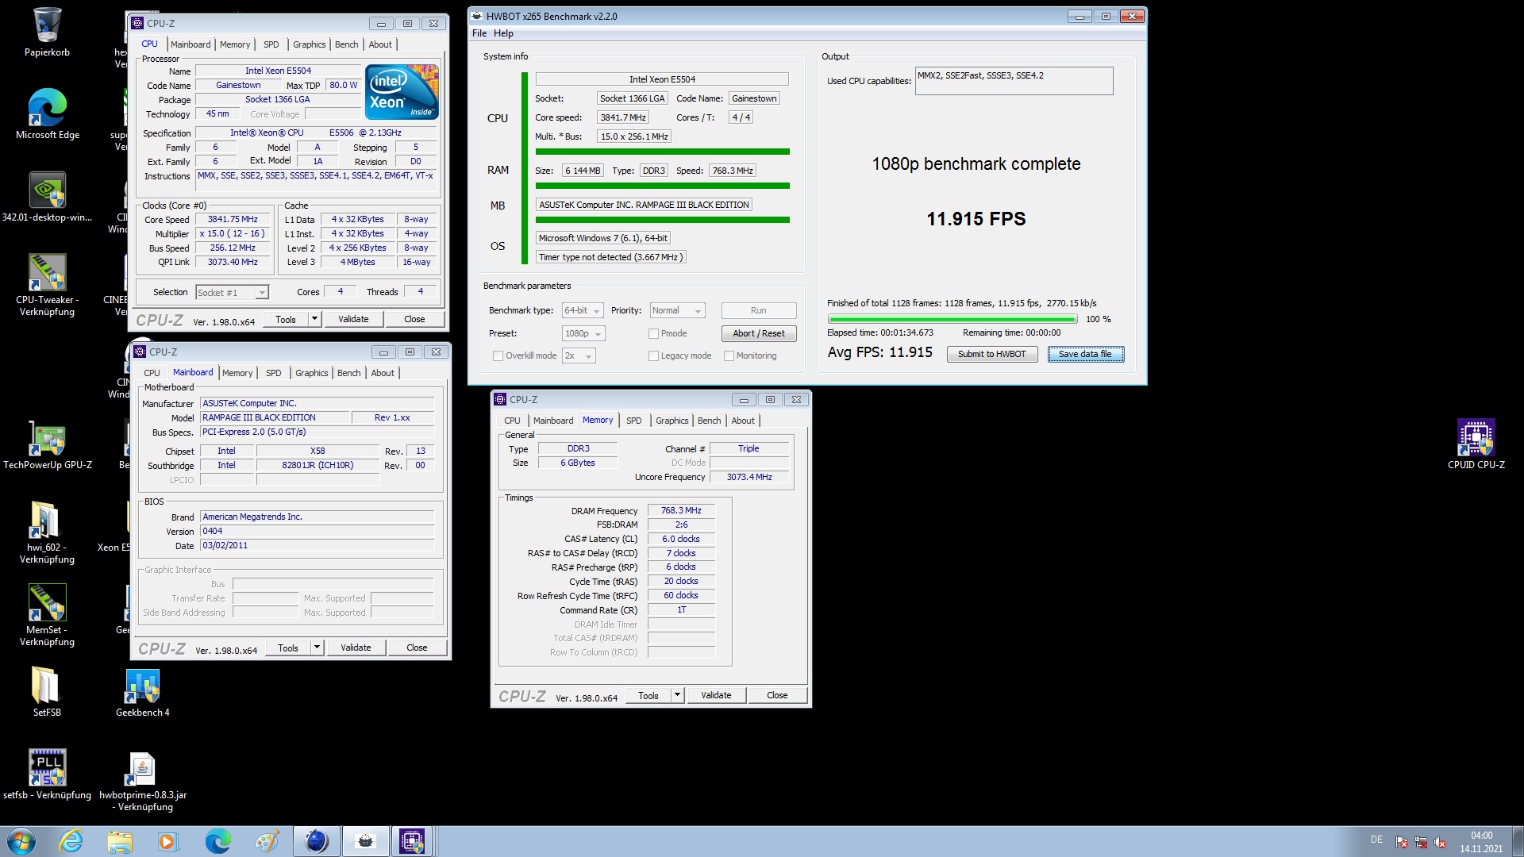This screenshot has height=857, width=1524.
Task: Click Close in CPU-Z Mainboard window
Action: [x=417, y=648]
